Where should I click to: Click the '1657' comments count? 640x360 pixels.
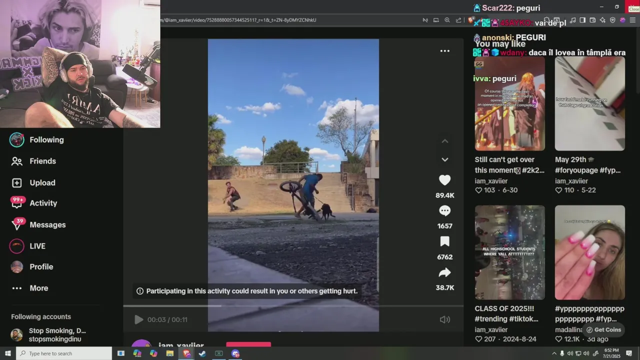coord(444,226)
